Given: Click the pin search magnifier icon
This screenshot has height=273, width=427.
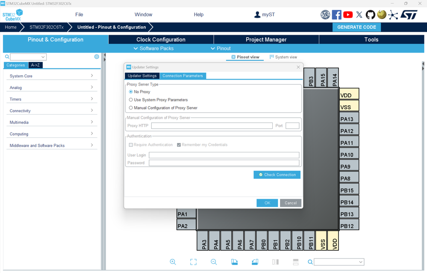Looking at the screenshot, I should pos(310,262).
